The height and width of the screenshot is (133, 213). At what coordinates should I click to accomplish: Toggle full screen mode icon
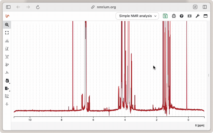click(x=205, y=16)
